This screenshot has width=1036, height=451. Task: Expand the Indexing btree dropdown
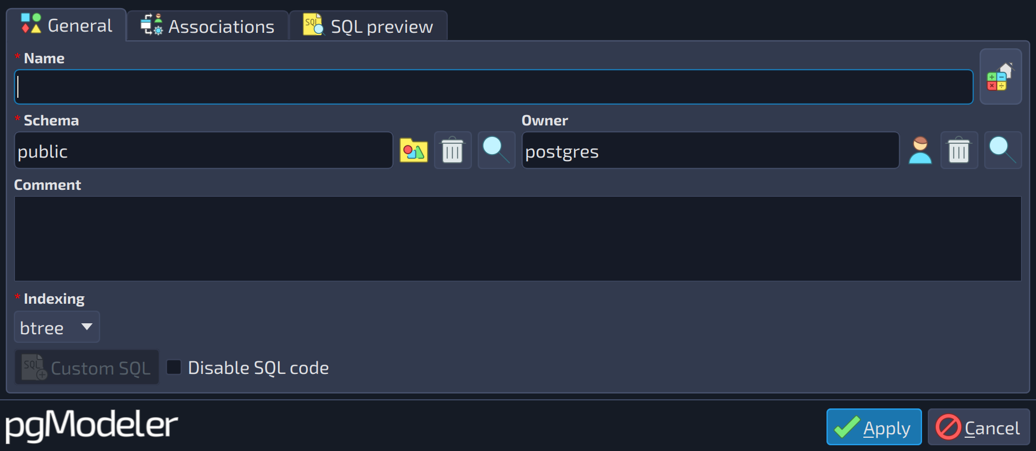(x=57, y=327)
